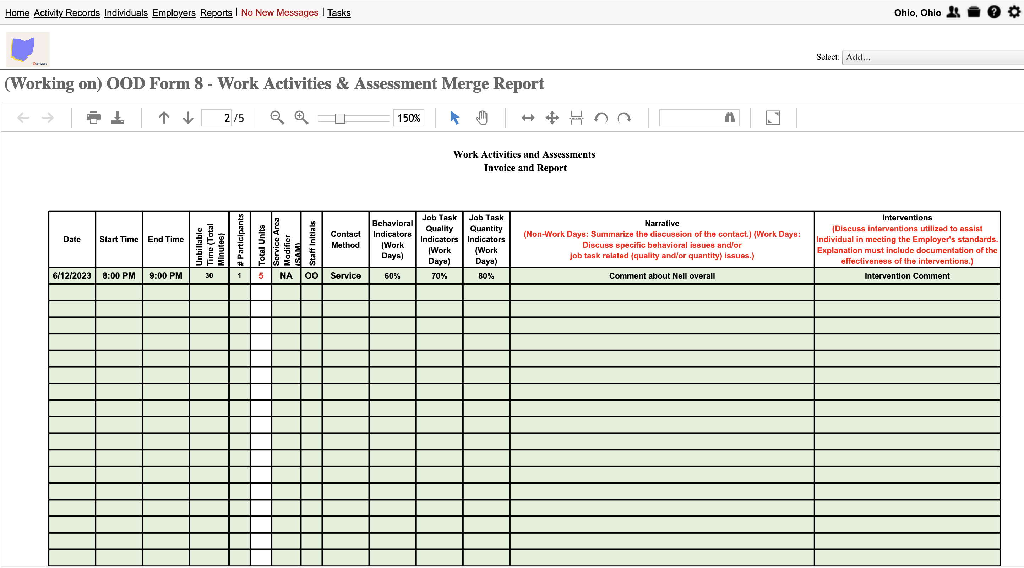1024x568 pixels.
Task: Click the 8:00 PM start time cell
Action: pyautogui.click(x=119, y=275)
